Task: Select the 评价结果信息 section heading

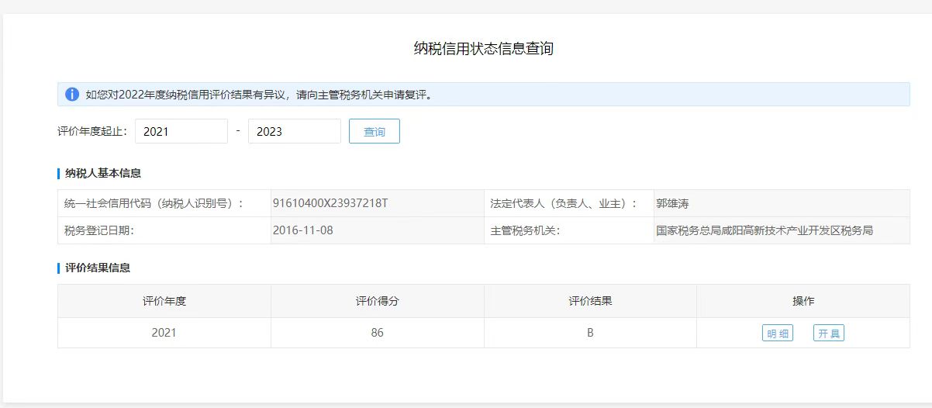Action: (x=98, y=268)
